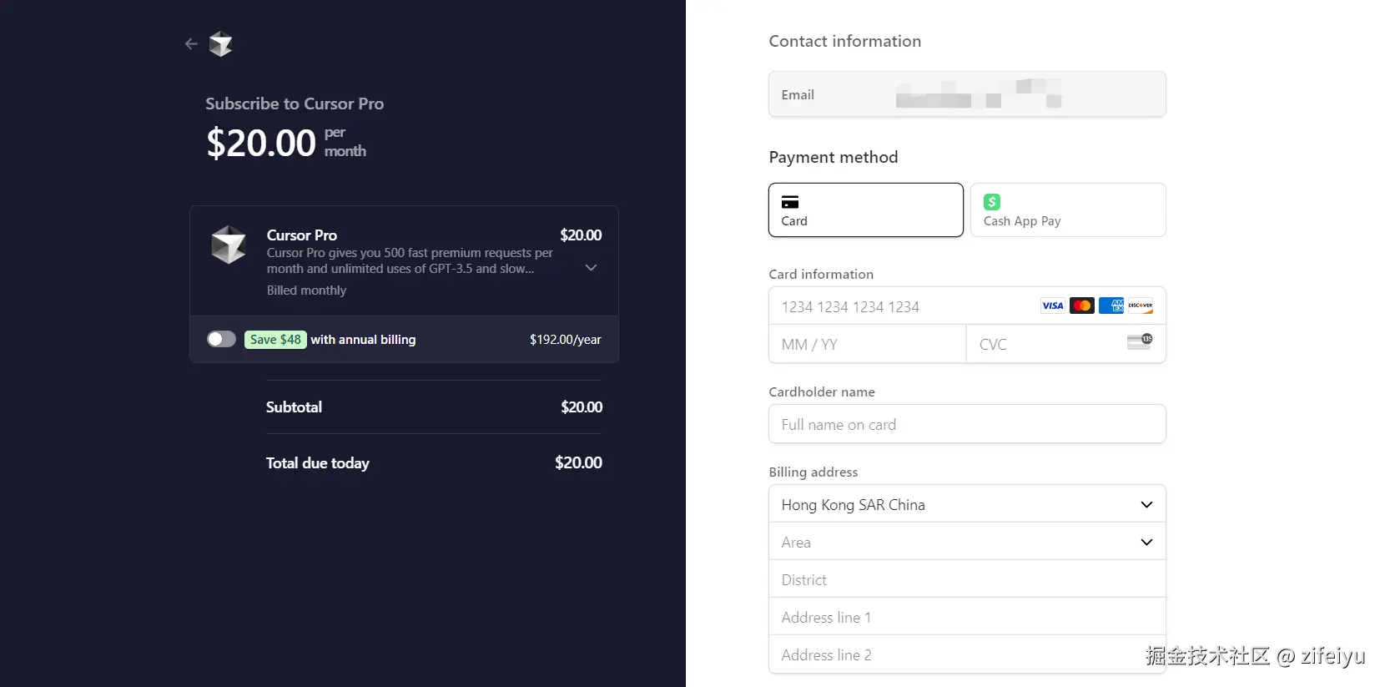Viewport: 1385px width, 687px height.
Task: Click the CVC card hint icon
Action: (1139, 341)
